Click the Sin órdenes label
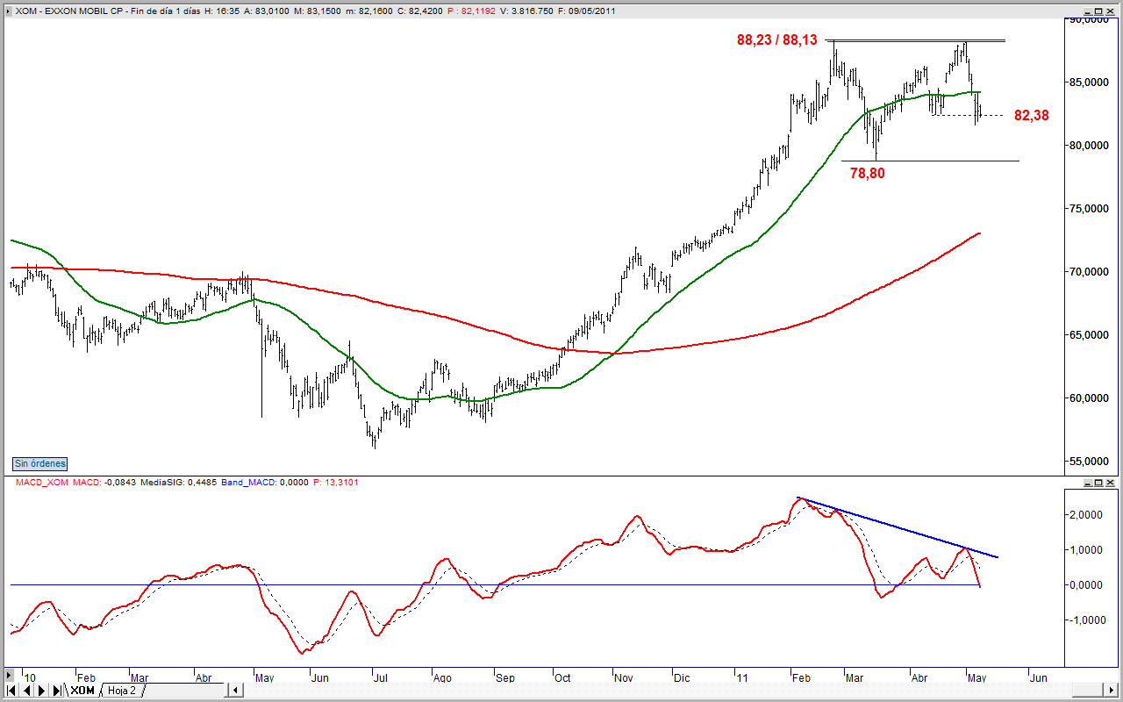Image resolution: width=1123 pixels, height=702 pixels. click(39, 463)
